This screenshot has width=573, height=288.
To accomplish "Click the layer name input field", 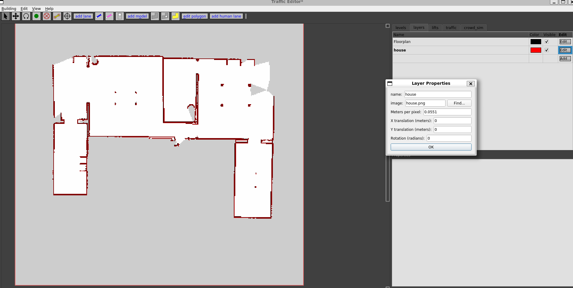I will click(438, 94).
